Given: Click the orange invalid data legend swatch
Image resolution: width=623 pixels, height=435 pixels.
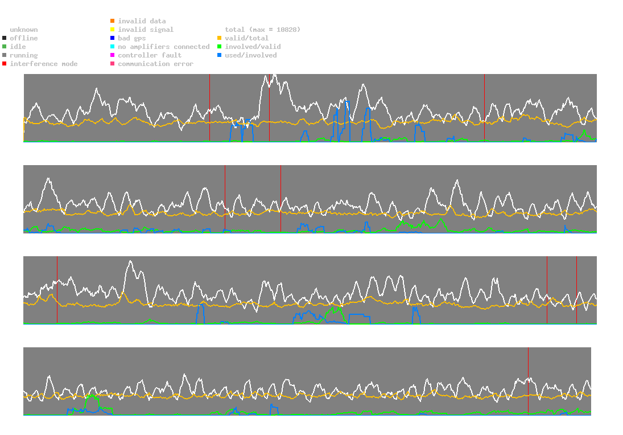Looking at the screenshot, I should coord(113,21).
